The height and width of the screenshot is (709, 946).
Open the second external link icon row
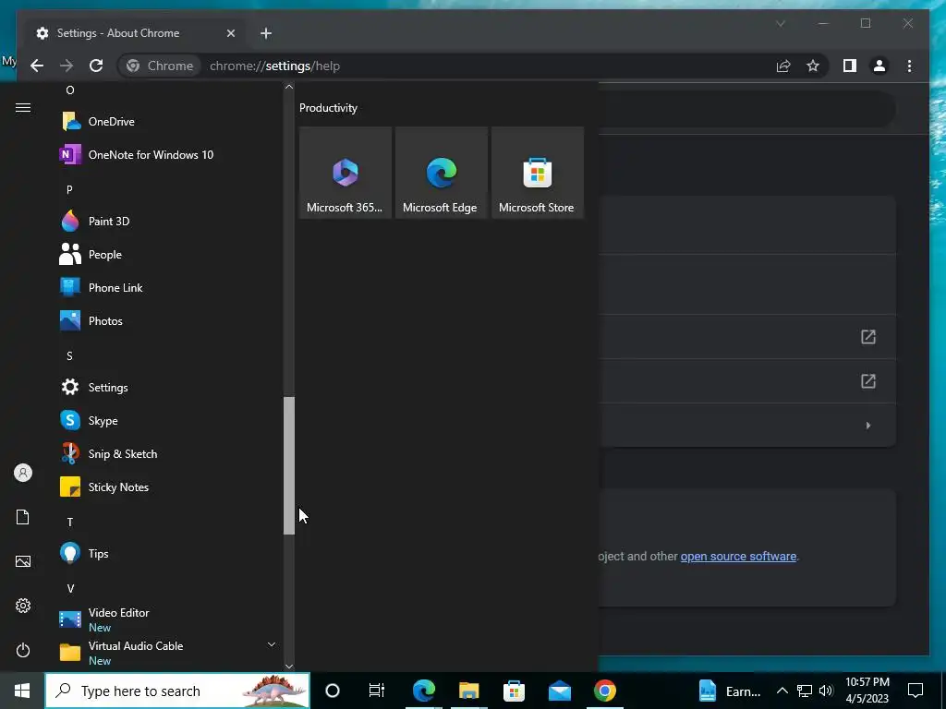pos(868,381)
